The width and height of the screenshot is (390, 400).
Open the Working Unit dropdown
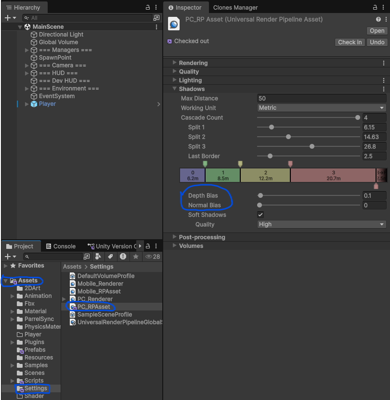[322, 108]
